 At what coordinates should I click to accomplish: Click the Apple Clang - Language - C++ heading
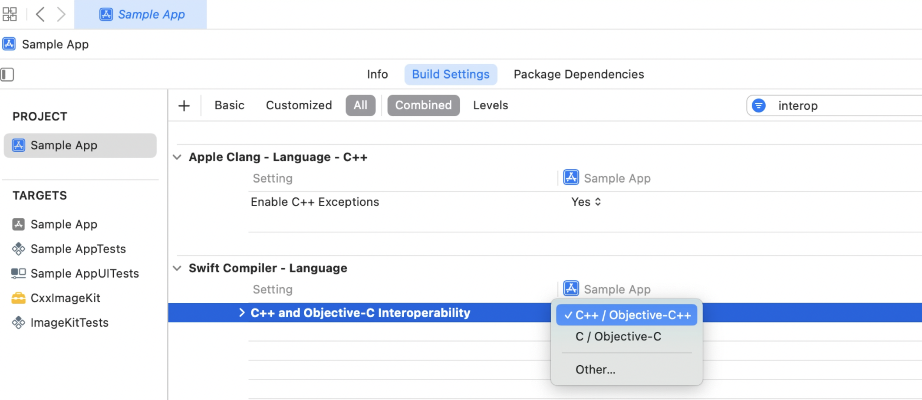tap(278, 157)
